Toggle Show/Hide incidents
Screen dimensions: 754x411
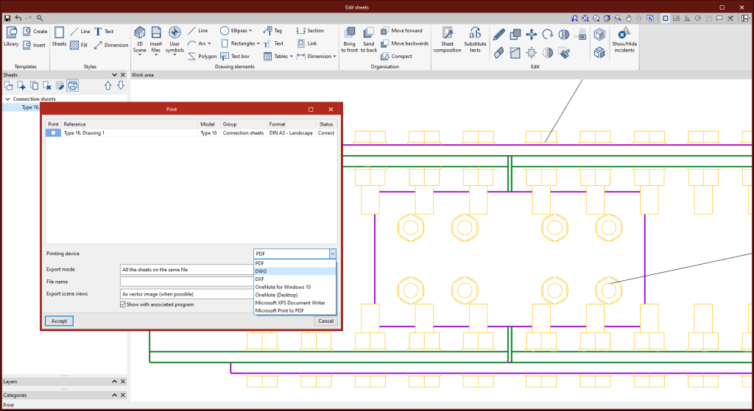(x=624, y=38)
